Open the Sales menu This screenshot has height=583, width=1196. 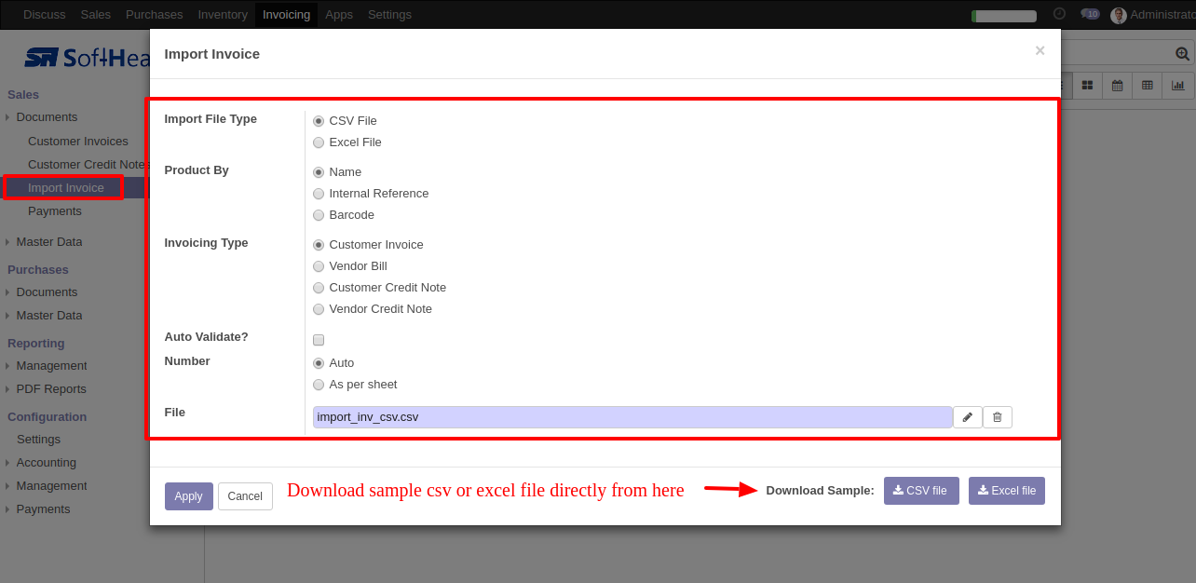pos(96,15)
